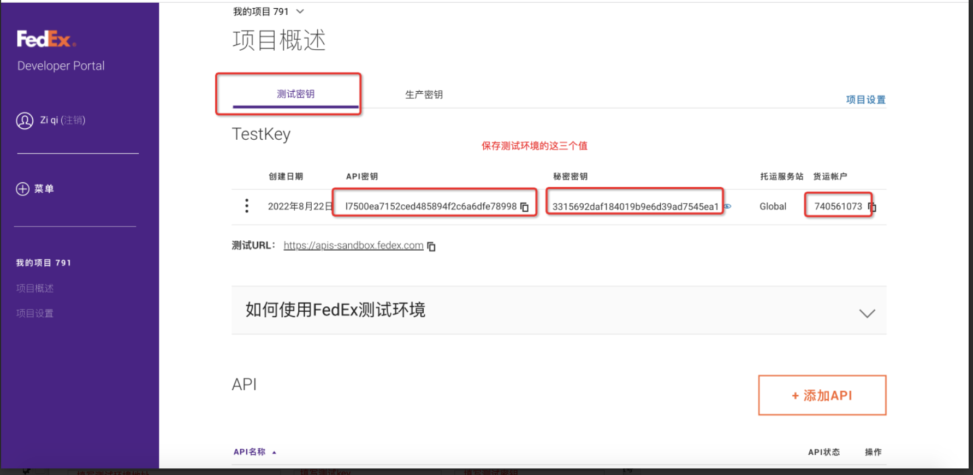This screenshot has width=973, height=475.
Task: Select 项目设置 in the sidebar
Action: pyautogui.click(x=35, y=313)
